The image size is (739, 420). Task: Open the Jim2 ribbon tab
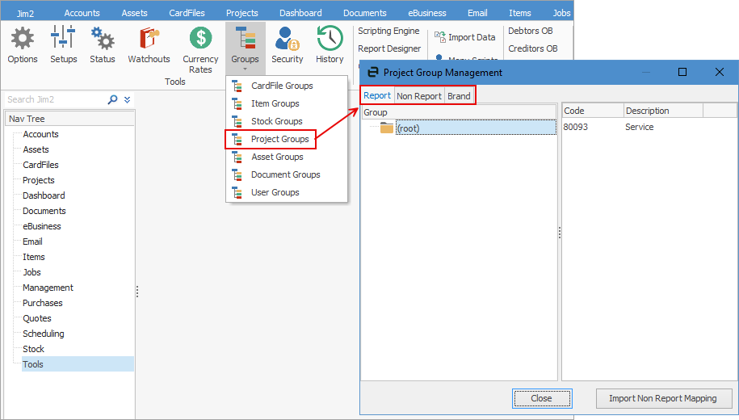pos(26,13)
